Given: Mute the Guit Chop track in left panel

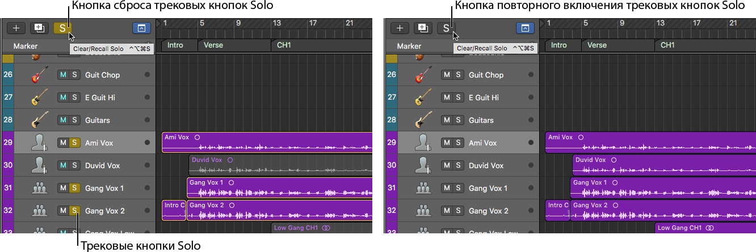Looking at the screenshot, I should click(x=63, y=75).
